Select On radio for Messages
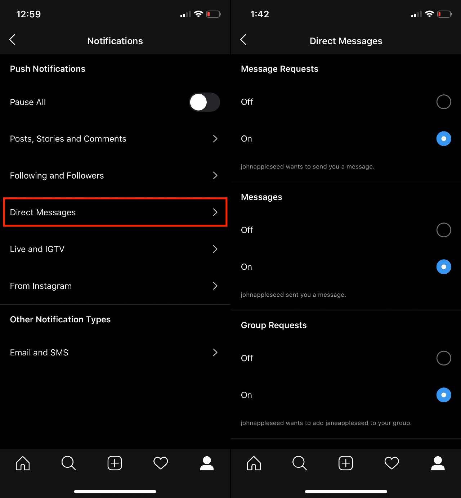This screenshot has width=461, height=498. tap(444, 267)
